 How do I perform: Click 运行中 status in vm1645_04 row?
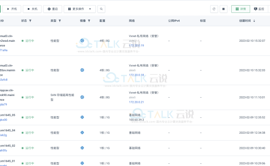pyautogui.click(x=28, y=133)
